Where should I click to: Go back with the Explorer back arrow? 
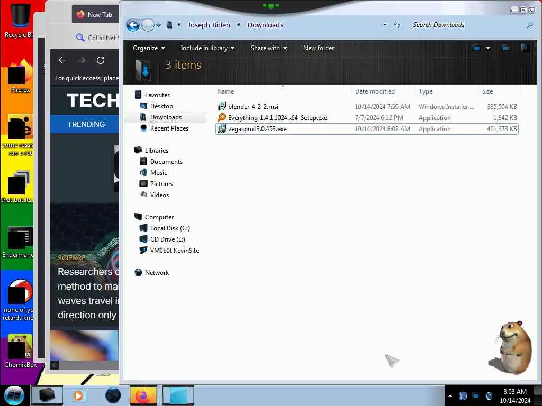coord(133,25)
